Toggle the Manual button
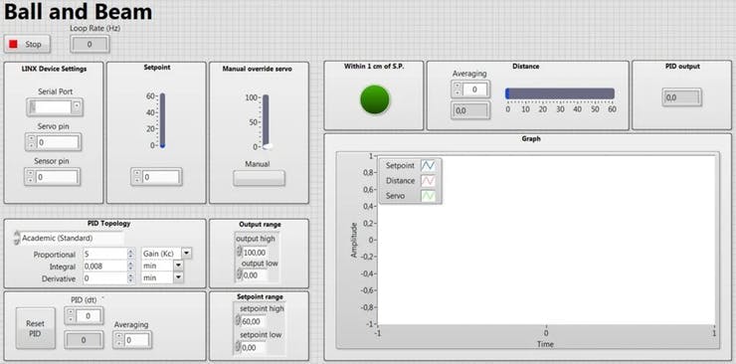This screenshot has height=364, width=736. click(x=260, y=178)
